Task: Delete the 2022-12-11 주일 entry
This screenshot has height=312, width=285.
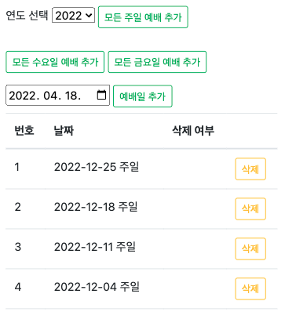Action: (250, 249)
